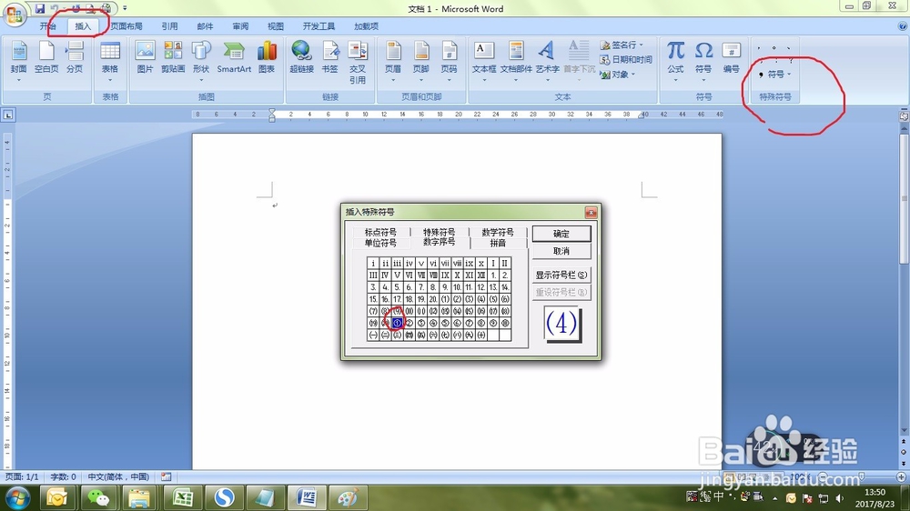
Task: Insert a blank page (空白页)
Action: point(46,57)
